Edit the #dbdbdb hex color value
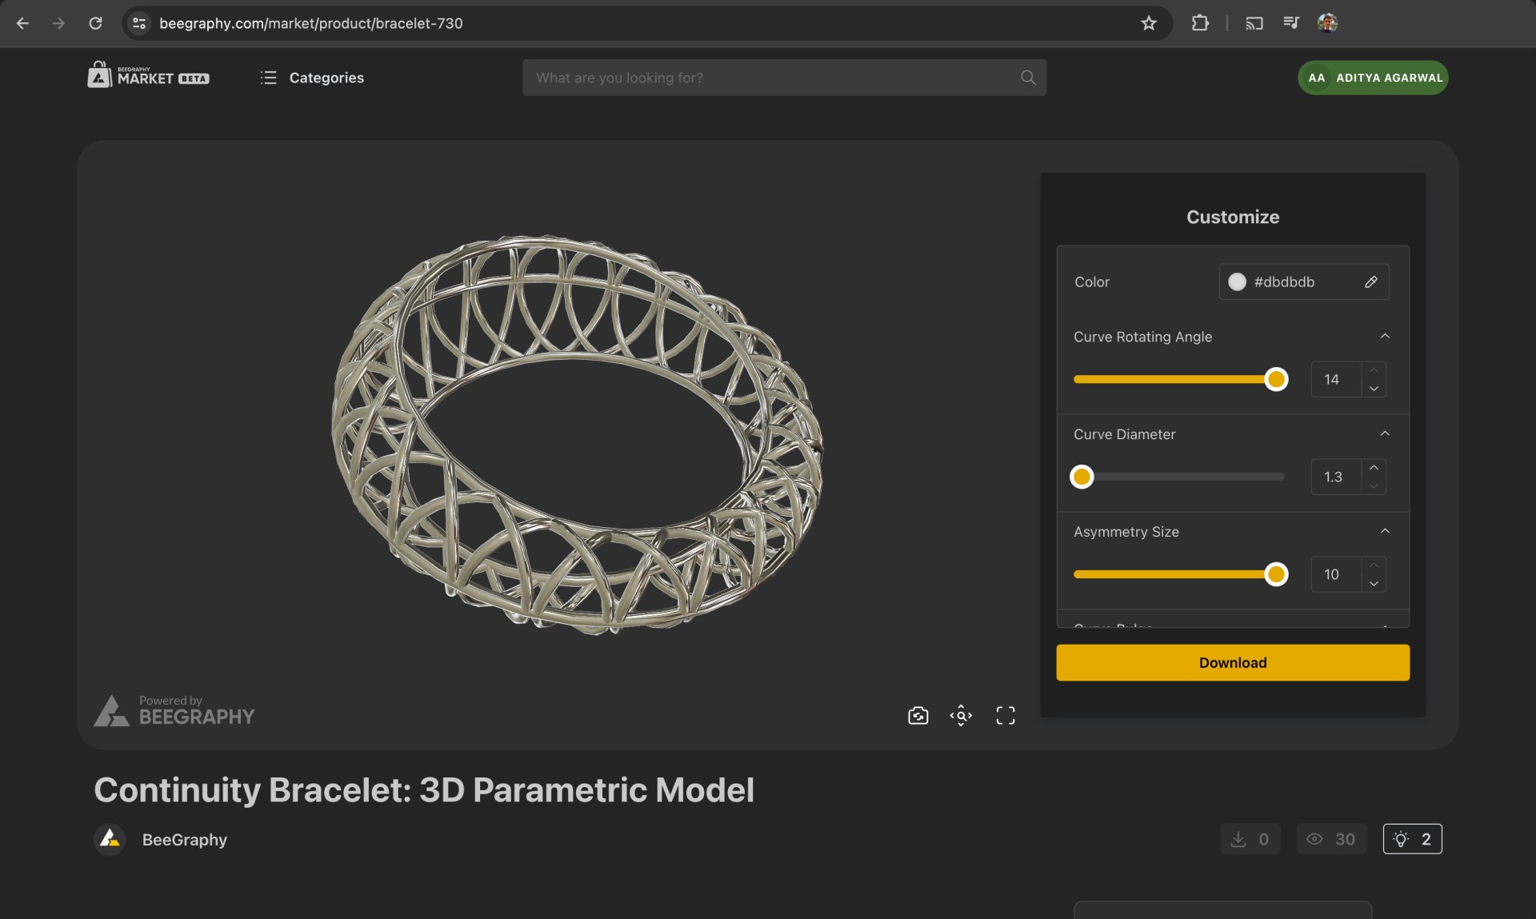 1284,282
